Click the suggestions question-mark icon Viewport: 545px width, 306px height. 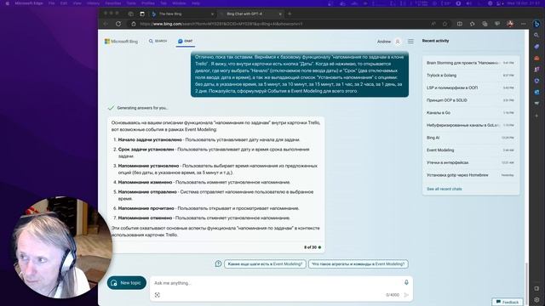pos(218,263)
